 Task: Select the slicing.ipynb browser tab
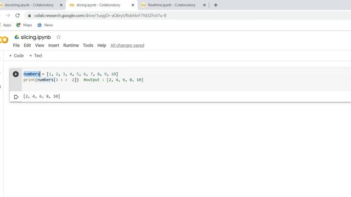pos(98,5)
